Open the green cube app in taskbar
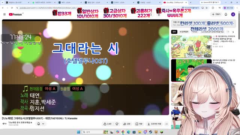This screenshot has width=240, height=135. (x=162, y=132)
